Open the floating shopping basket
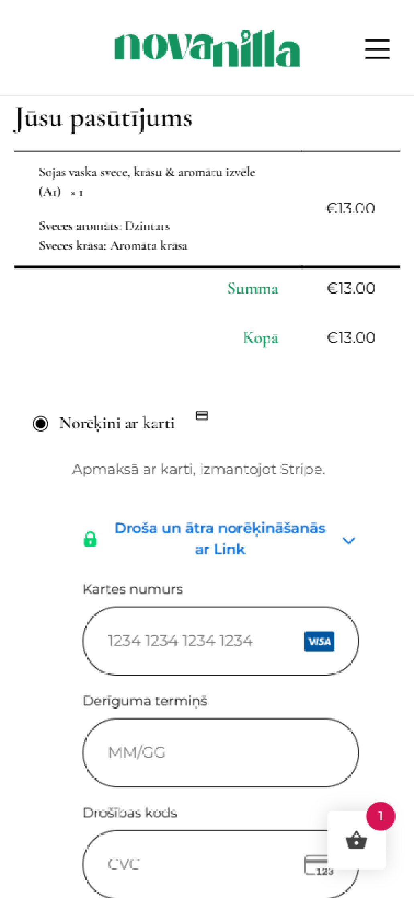 point(356,840)
